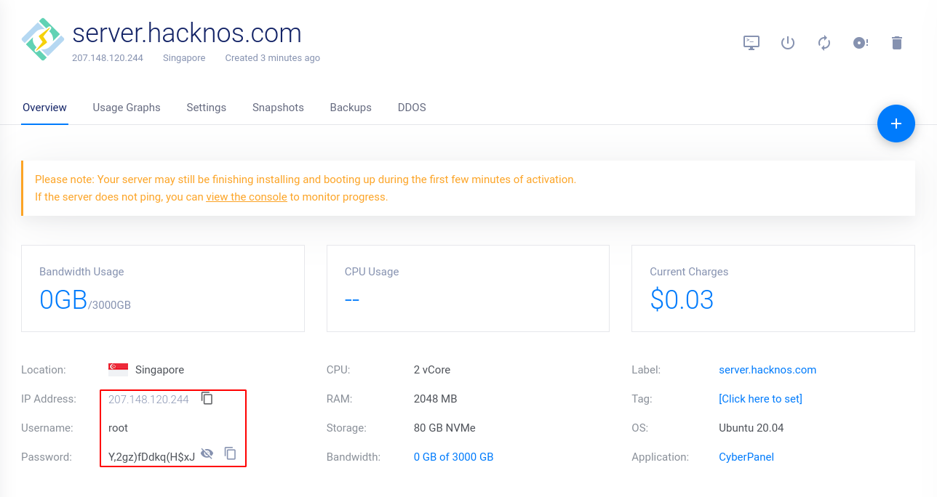
Task: Click the blue plus floating button
Action: point(896,124)
